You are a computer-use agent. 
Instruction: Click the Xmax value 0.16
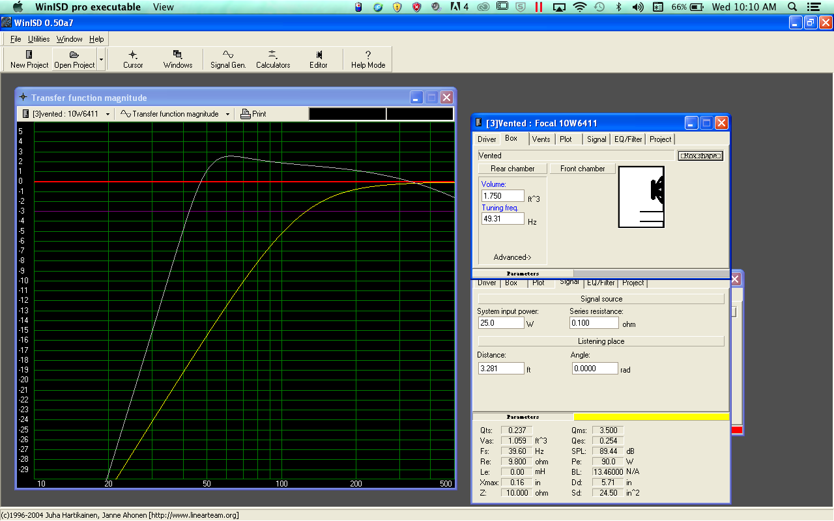tap(517, 483)
